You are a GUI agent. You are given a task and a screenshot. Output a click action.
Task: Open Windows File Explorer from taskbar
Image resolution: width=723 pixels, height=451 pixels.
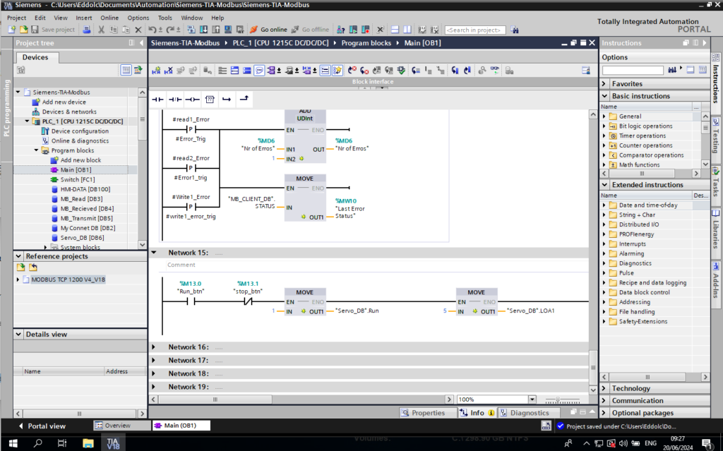[88, 443]
